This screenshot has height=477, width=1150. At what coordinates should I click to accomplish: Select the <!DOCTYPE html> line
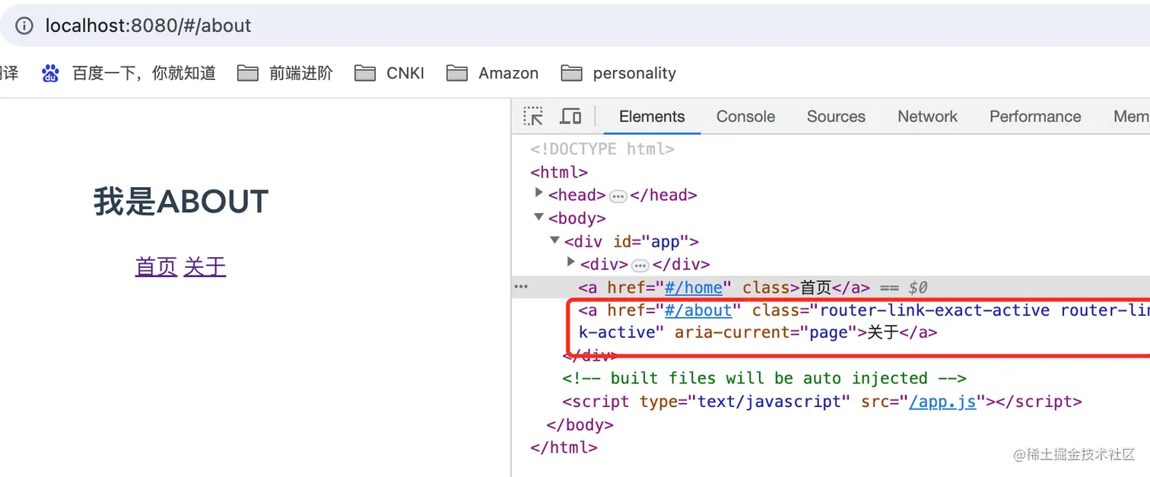[x=602, y=149]
